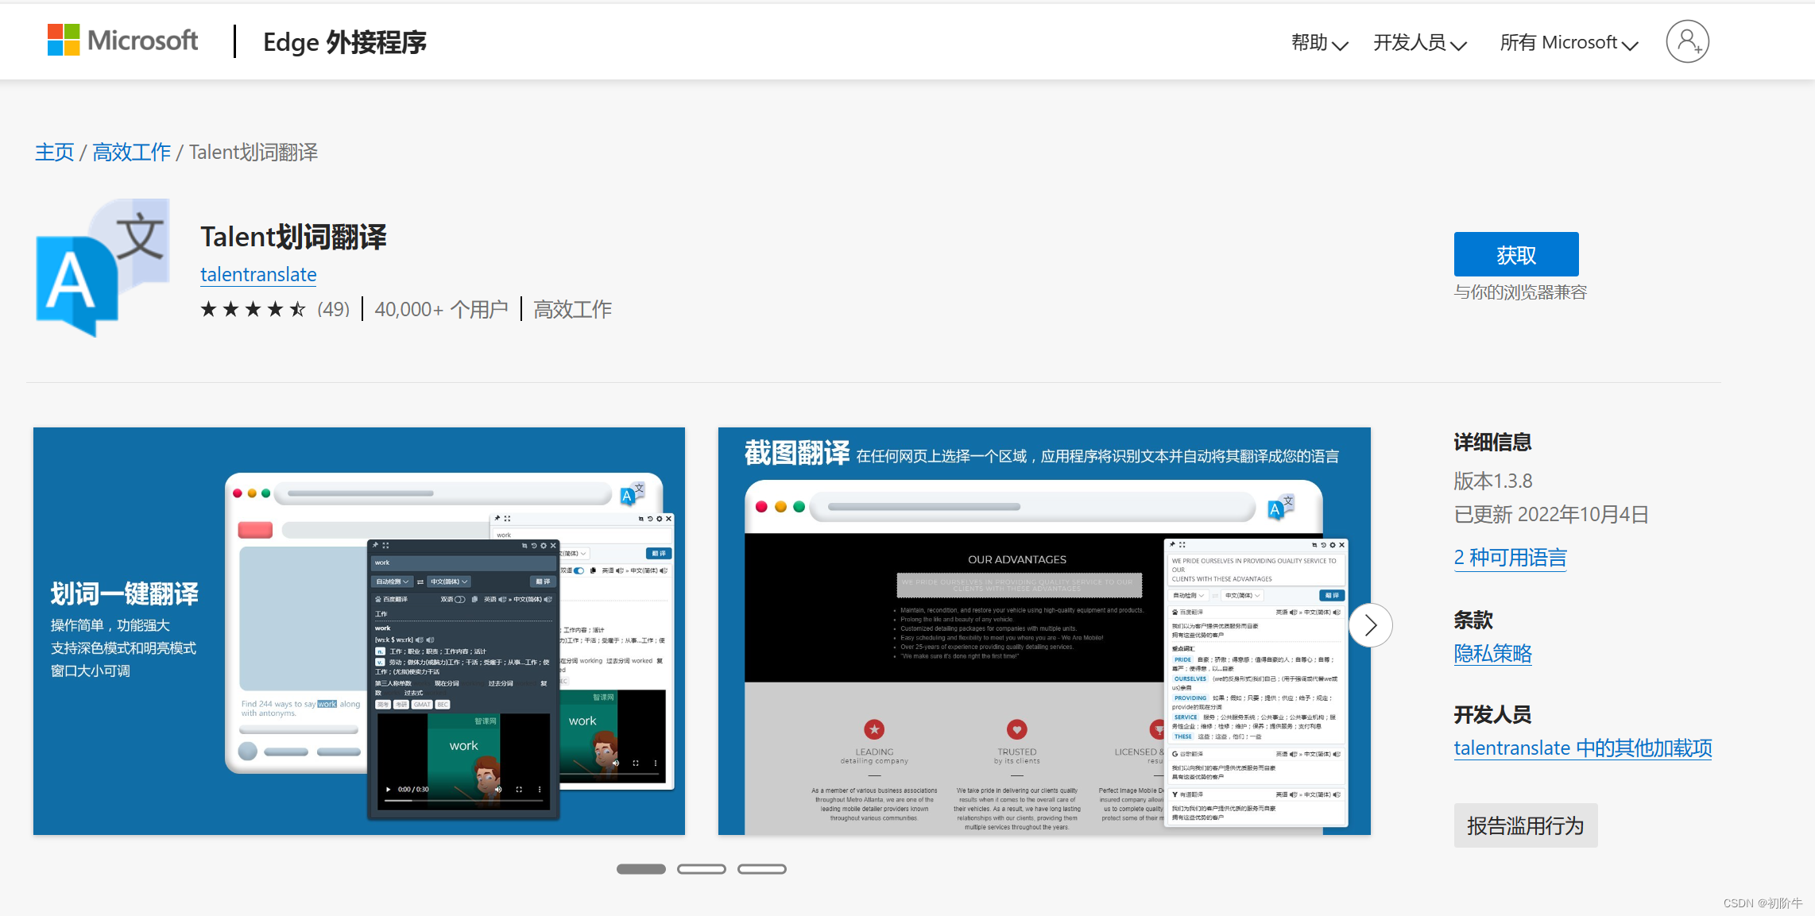
Task: Open the 2 种可用语言 link
Action: [x=1510, y=558]
